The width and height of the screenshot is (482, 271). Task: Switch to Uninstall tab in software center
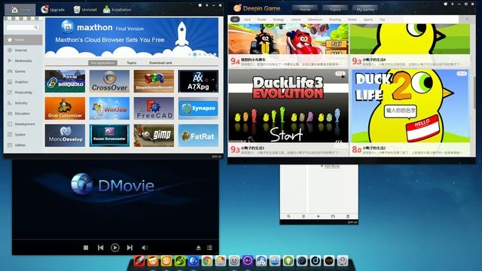point(85,10)
